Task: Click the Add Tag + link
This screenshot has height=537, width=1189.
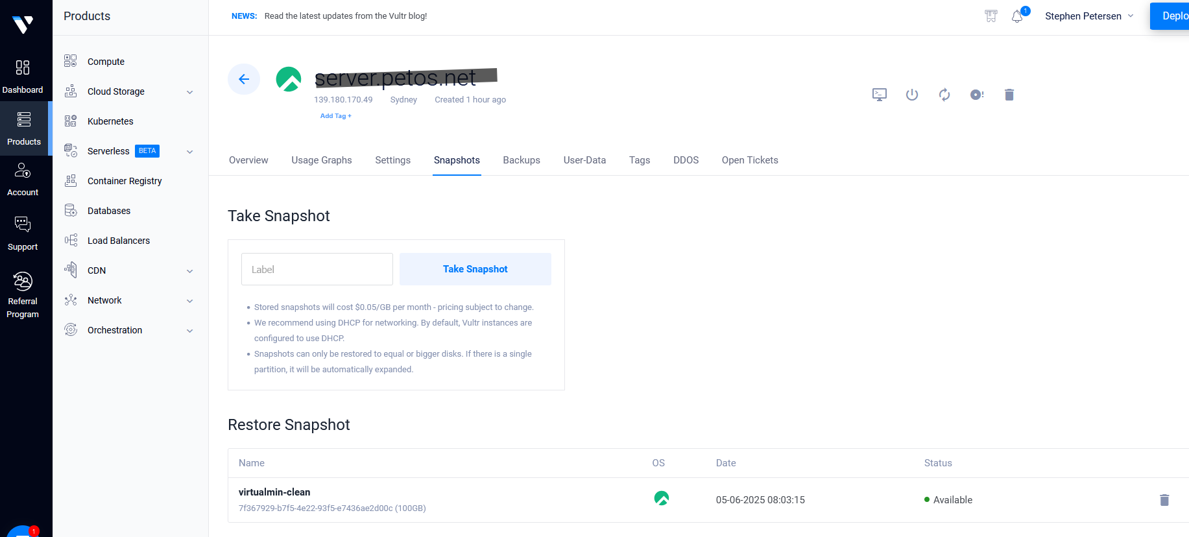Action: pyautogui.click(x=336, y=116)
